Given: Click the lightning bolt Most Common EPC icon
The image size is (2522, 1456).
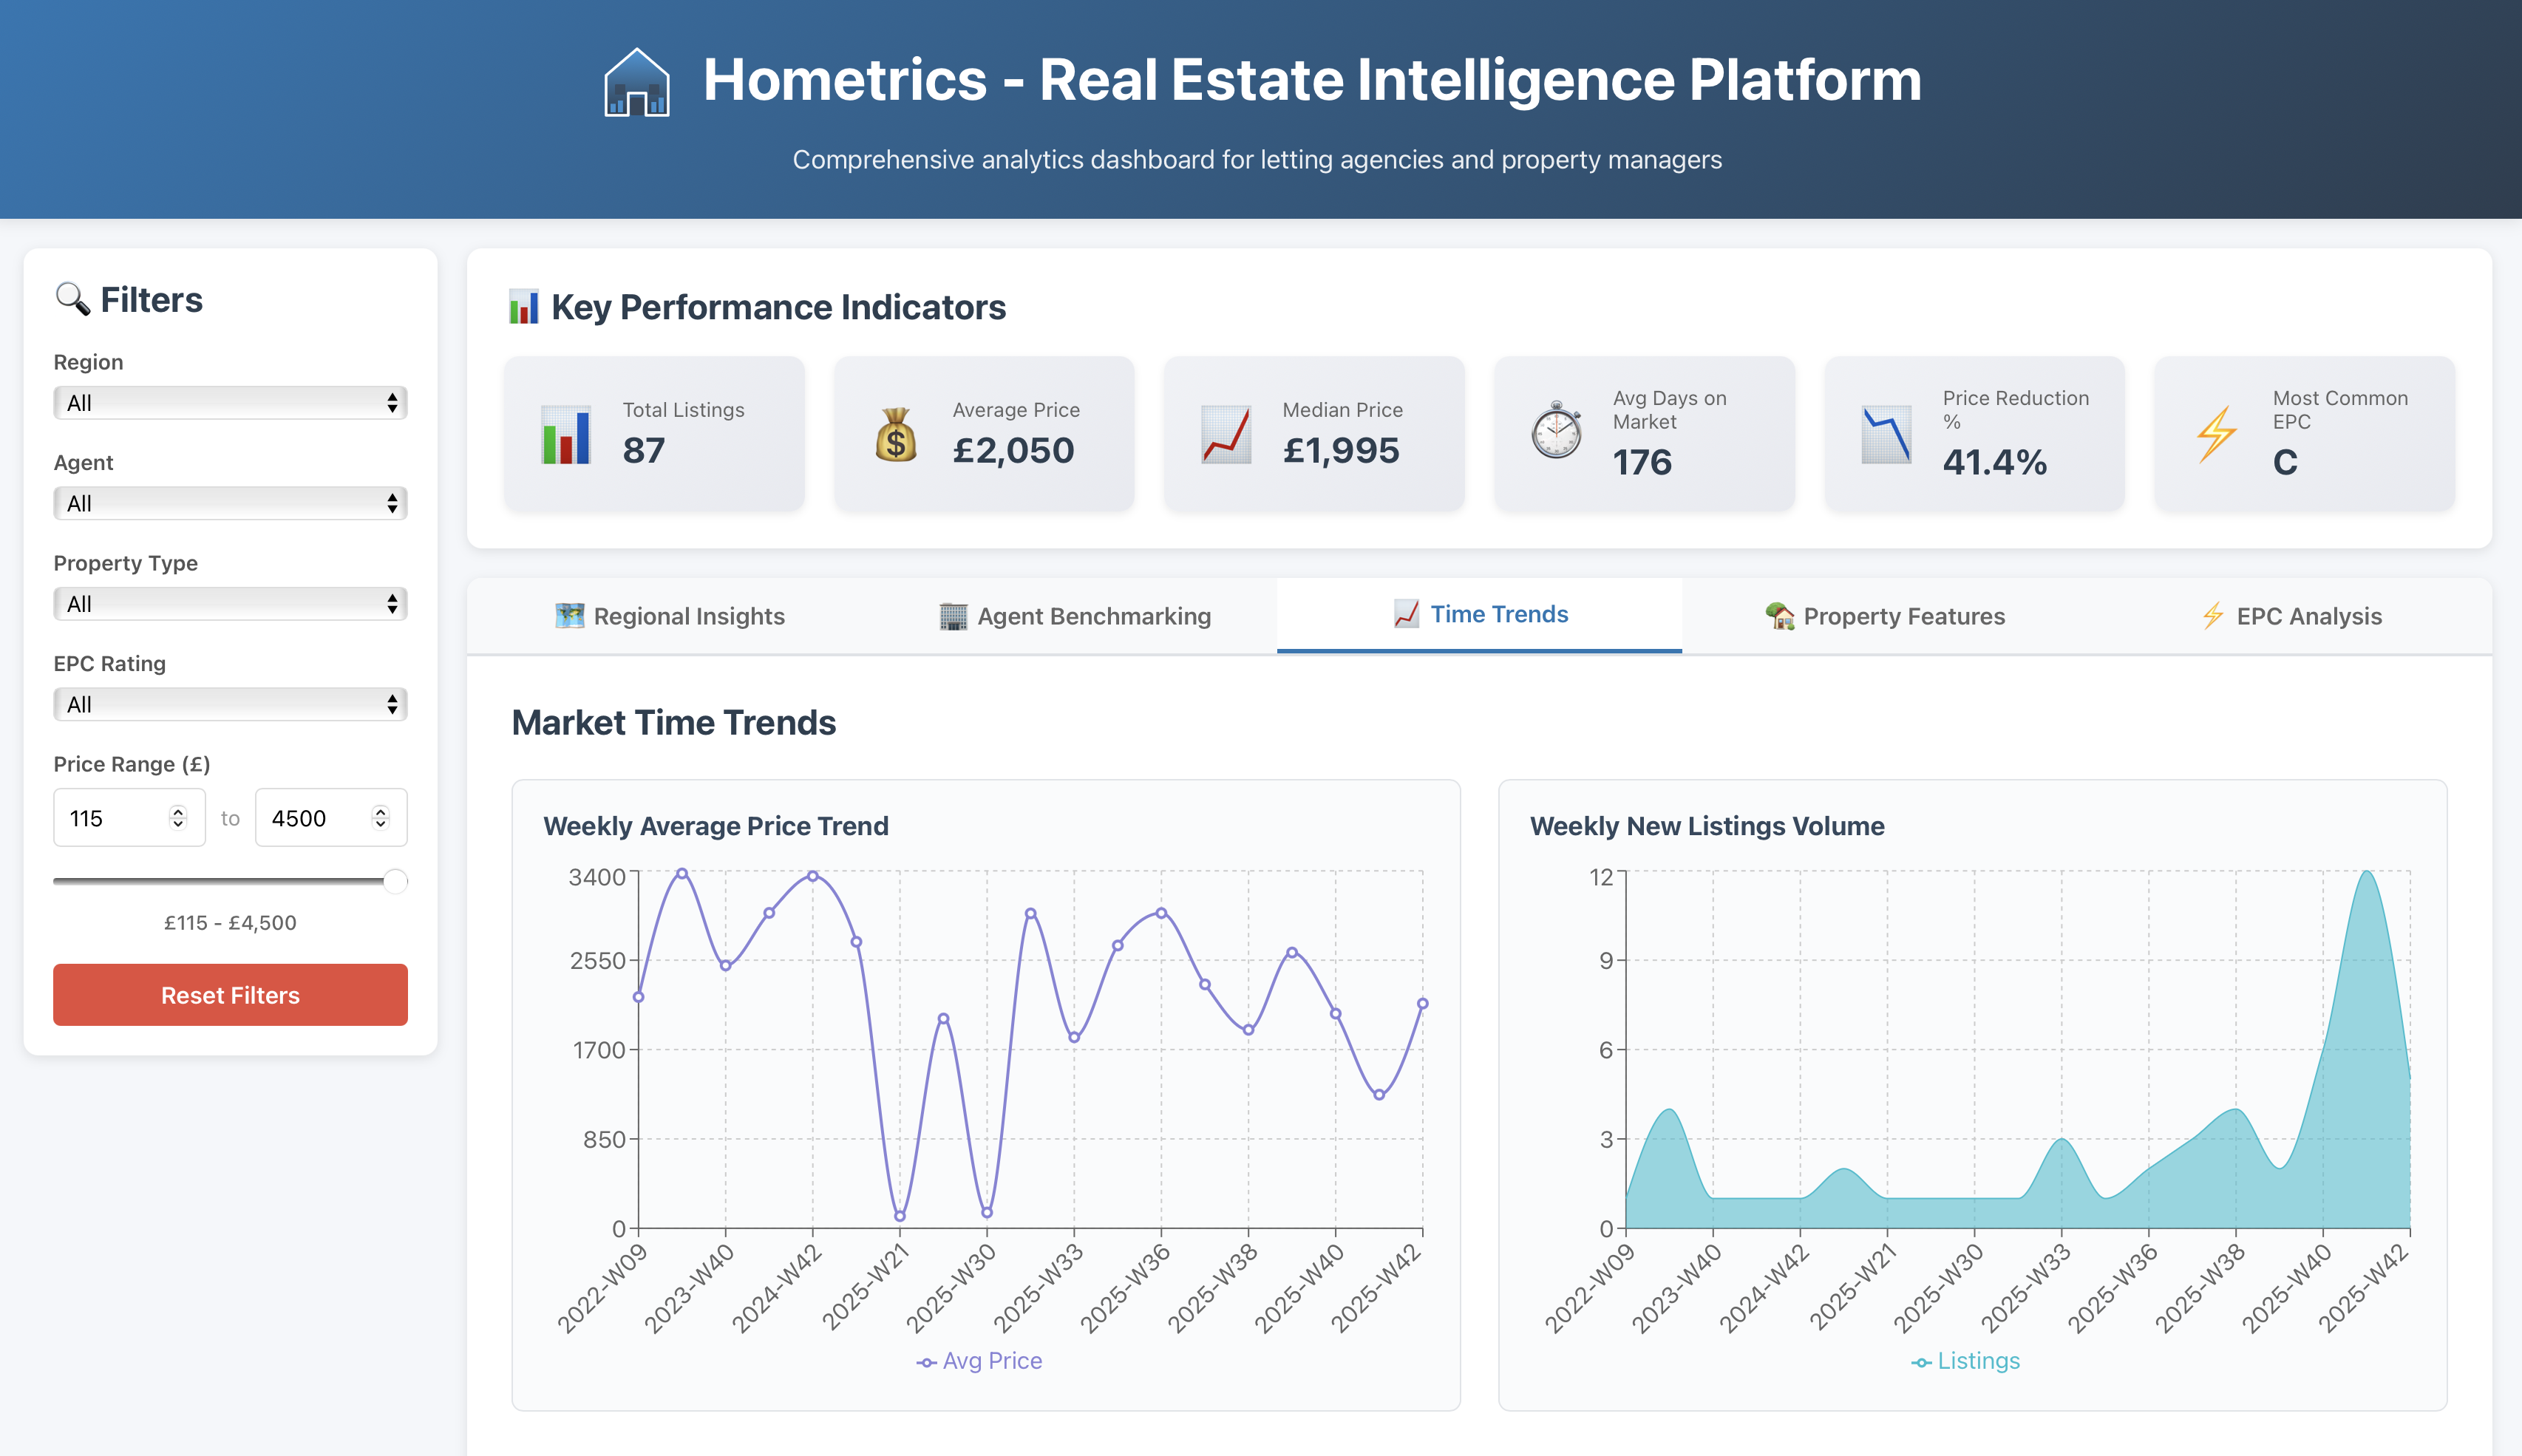Looking at the screenshot, I should 2216,433.
